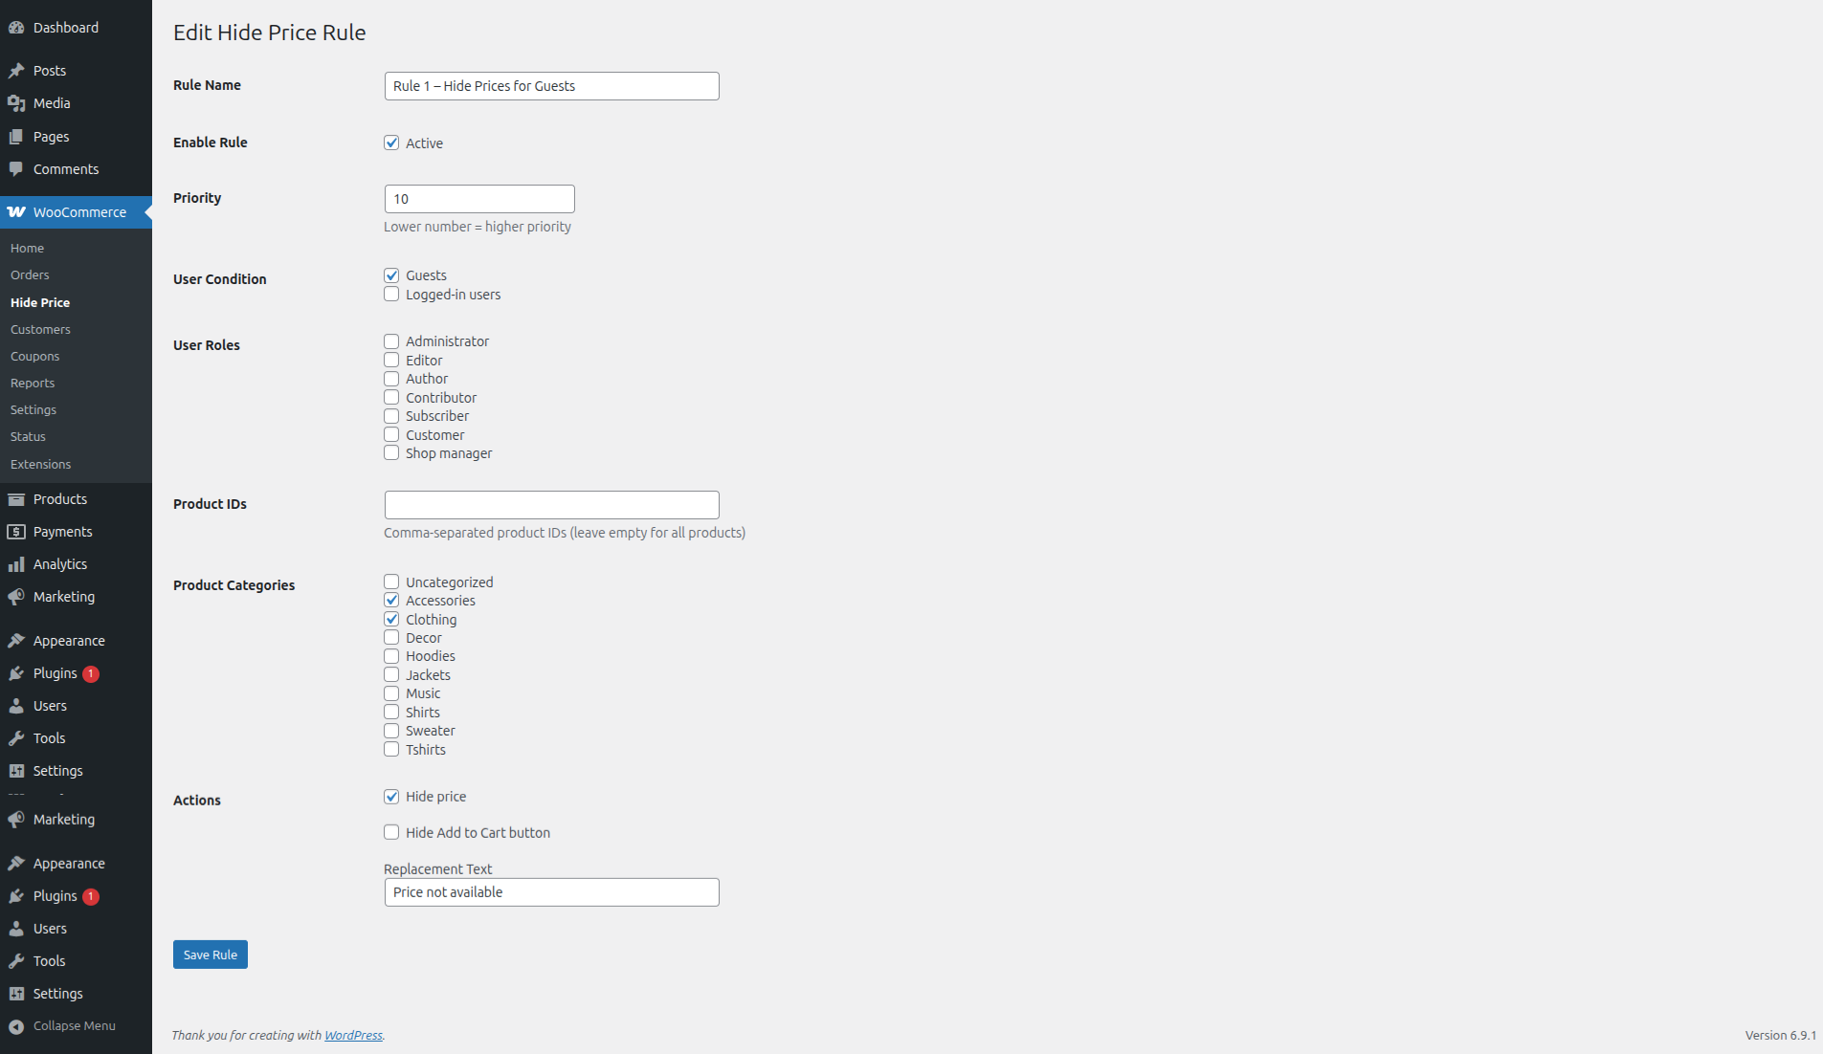Open the Posts section
Viewport: 1823px width, 1054px height.
click(50, 70)
